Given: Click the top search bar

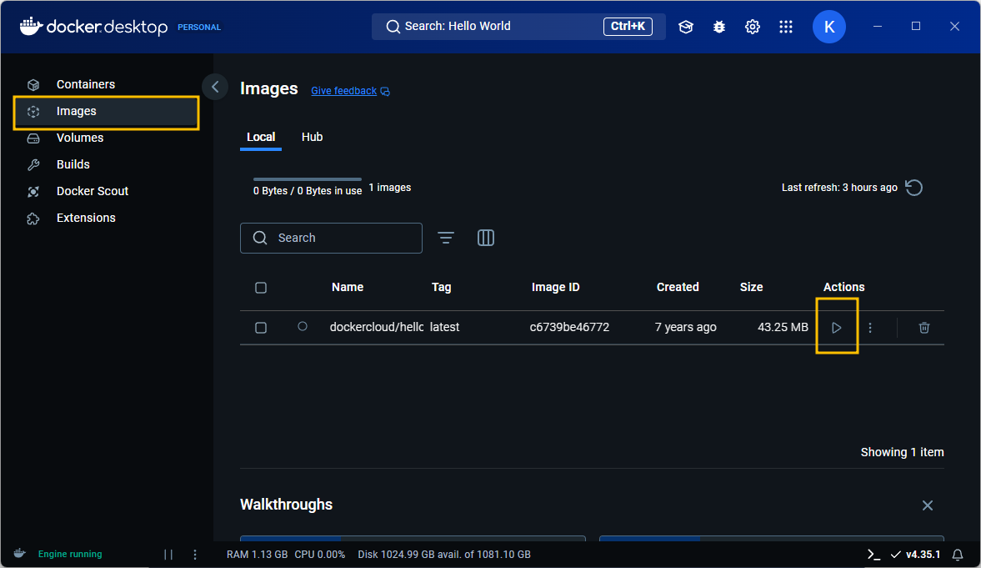Looking at the screenshot, I should pyautogui.click(x=518, y=27).
